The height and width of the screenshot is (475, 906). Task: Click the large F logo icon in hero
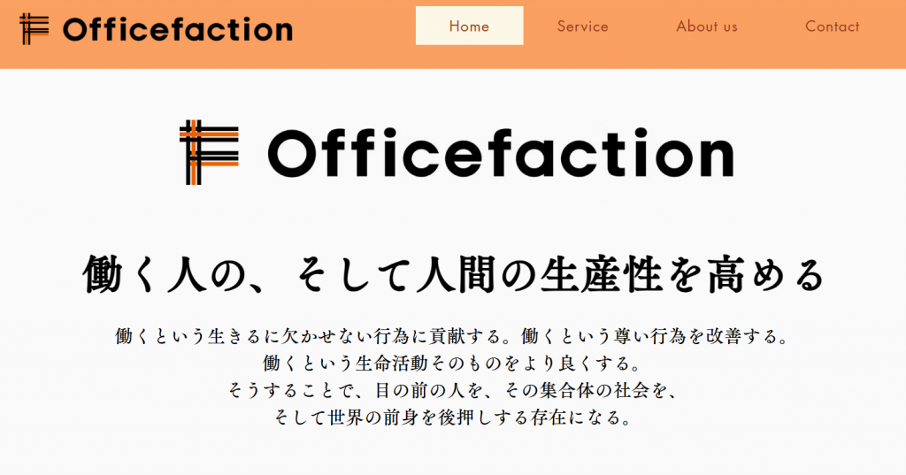coord(209,152)
